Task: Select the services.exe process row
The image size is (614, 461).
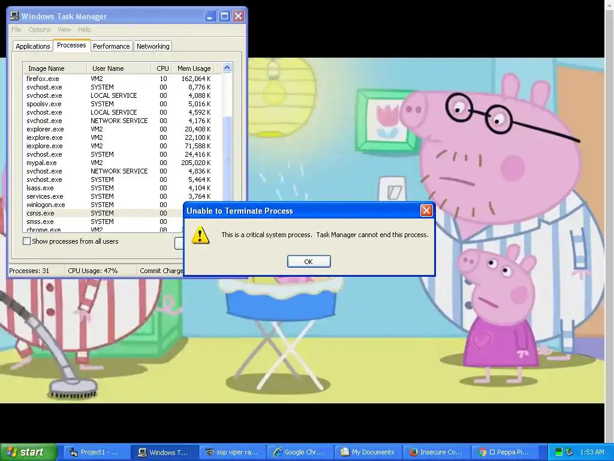Action: point(122,196)
